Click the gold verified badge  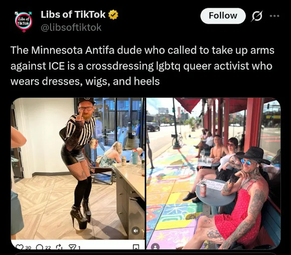113,15
